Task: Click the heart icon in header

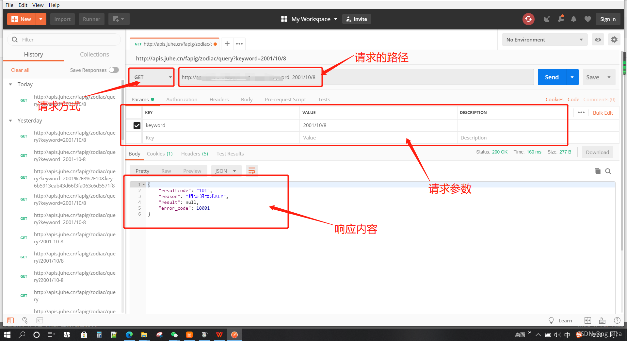Action: click(587, 19)
